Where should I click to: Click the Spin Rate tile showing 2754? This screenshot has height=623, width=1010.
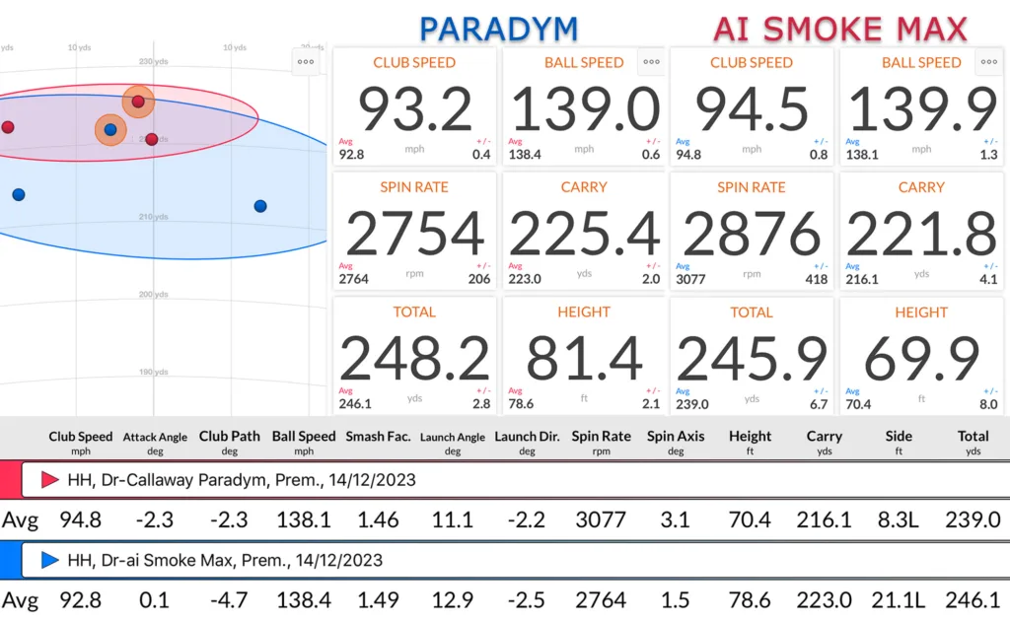[x=414, y=233]
